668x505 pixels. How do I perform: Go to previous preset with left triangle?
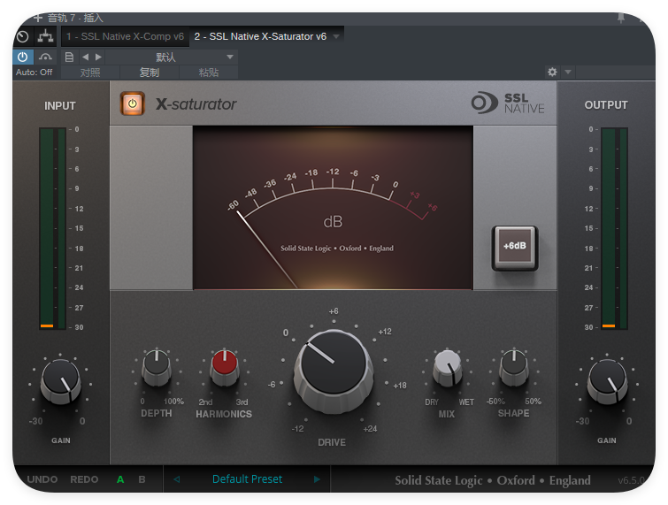[176, 479]
